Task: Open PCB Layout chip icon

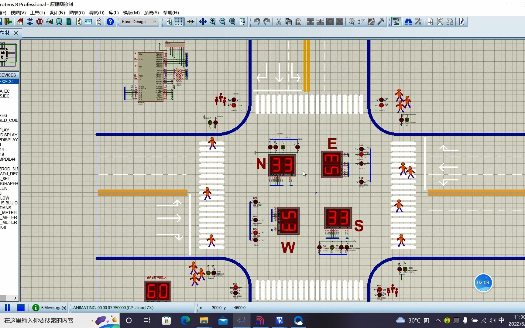Action: [39, 22]
